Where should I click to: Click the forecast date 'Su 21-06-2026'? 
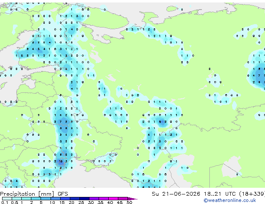[x=176, y=194]
